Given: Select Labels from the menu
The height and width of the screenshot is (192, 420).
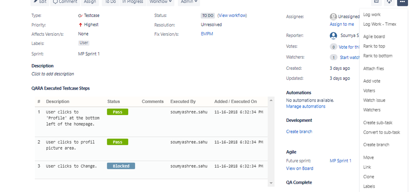Looking at the screenshot, I should [369, 187].
